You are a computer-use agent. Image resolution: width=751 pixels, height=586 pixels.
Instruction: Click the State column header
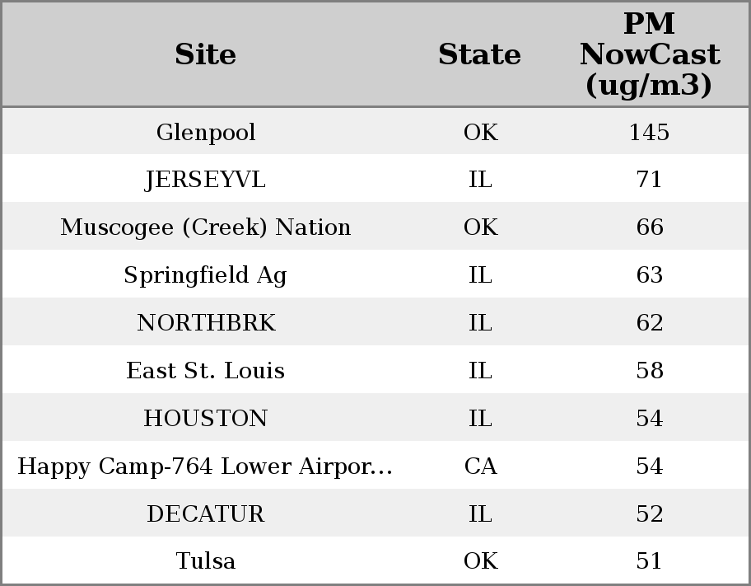[x=479, y=54]
